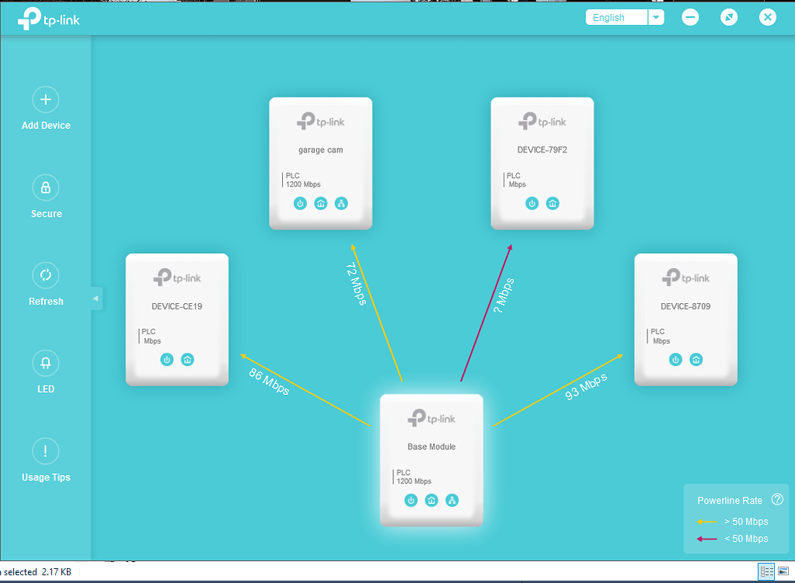Click the 93 Mbps link rate label
This screenshot has height=583, width=795.
tap(586, 387)
